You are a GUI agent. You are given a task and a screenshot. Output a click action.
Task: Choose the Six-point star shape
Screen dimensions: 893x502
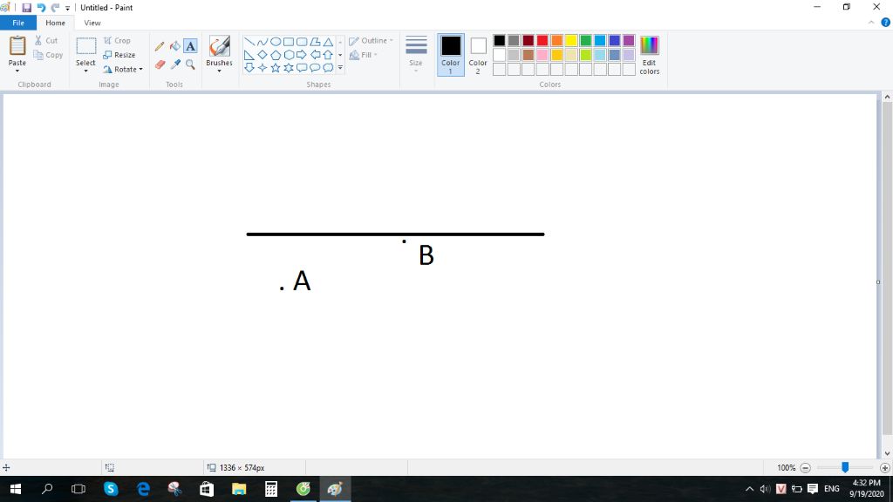[288, 68]
